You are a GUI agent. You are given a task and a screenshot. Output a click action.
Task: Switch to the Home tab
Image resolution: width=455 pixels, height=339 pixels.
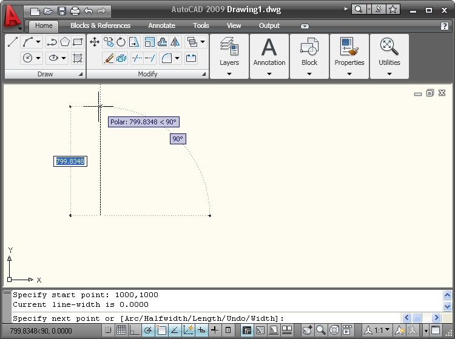pos(44,26)
